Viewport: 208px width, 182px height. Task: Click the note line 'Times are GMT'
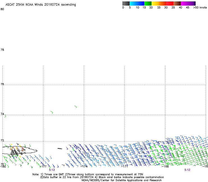[x=87, y=174]
